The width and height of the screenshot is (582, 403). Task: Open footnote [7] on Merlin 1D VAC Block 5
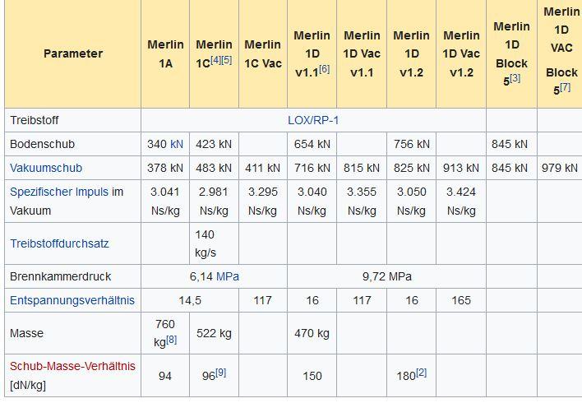[566, 86]
